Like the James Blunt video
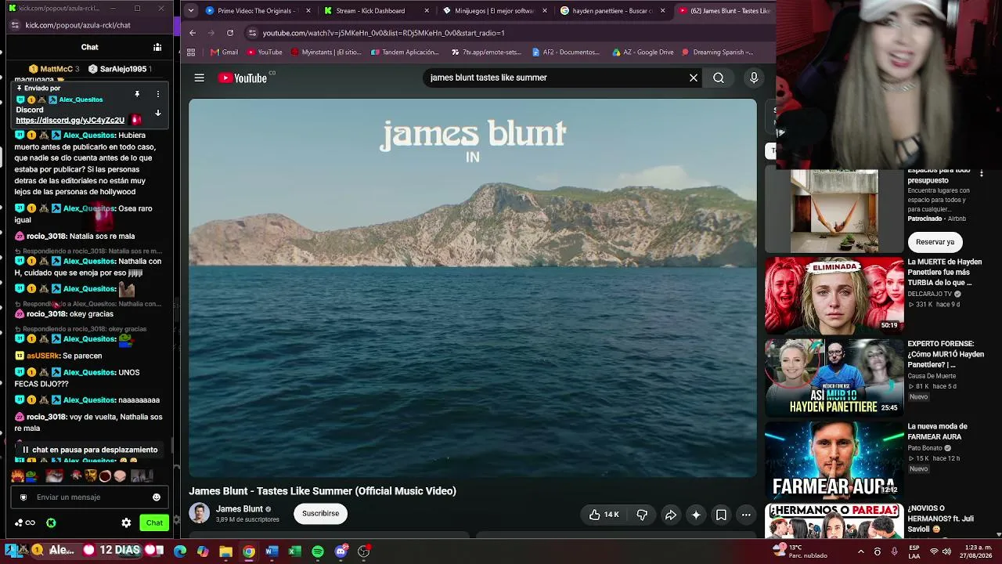 point(604,515)
